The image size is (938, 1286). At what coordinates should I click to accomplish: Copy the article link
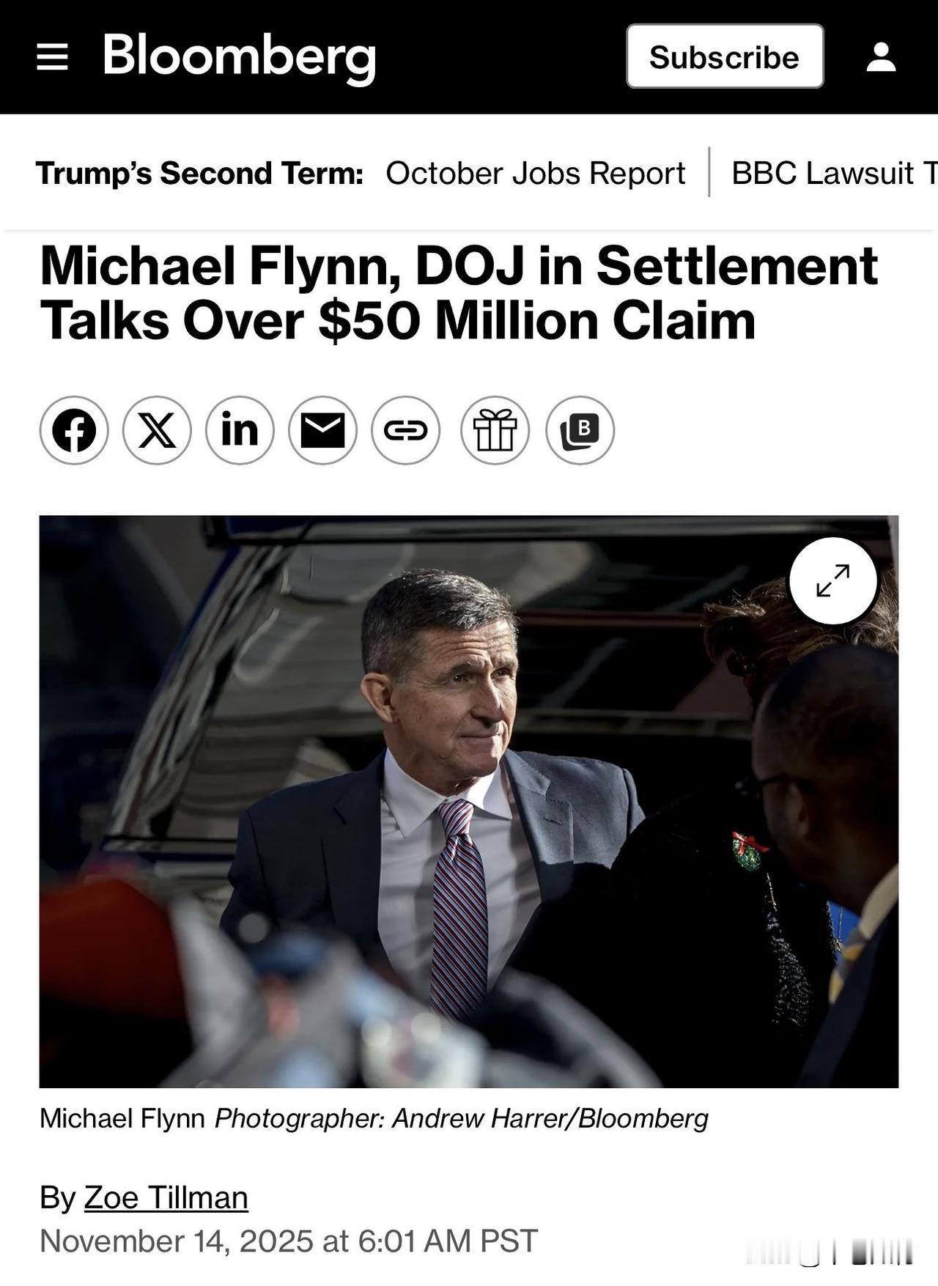(x=405, y=430)
